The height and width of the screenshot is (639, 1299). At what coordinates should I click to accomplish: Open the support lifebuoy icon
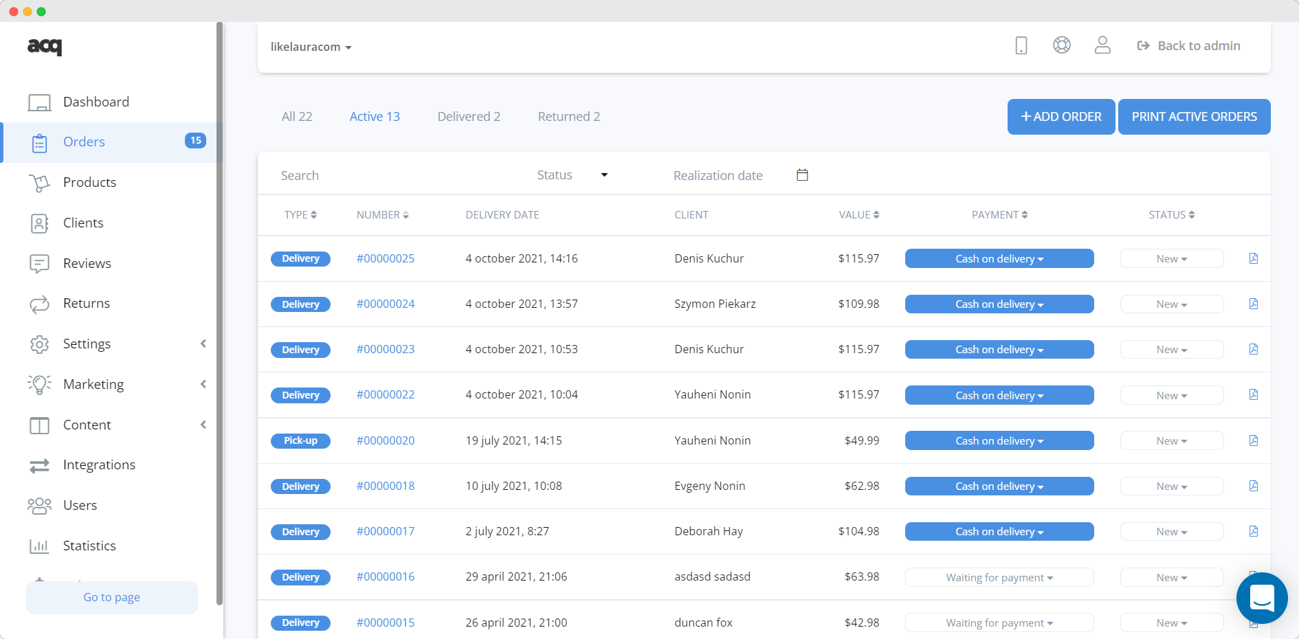click(1062, 45)
